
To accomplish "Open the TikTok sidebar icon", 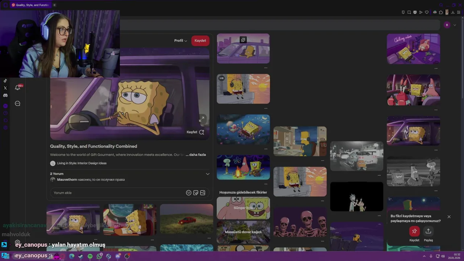I will pyautogui.click(x=5, y=81).
